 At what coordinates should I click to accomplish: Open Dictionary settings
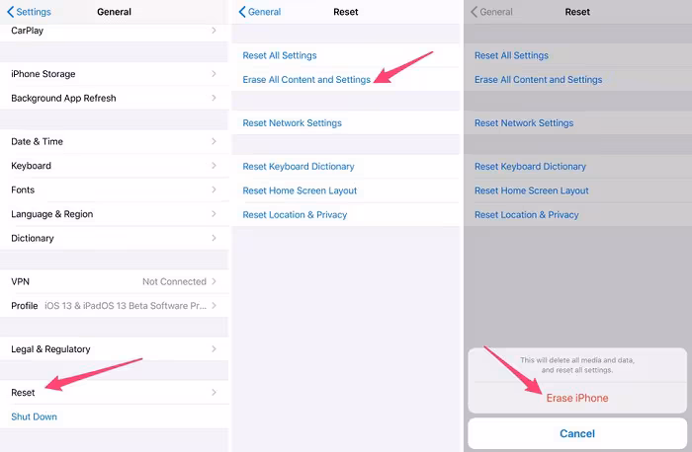coord(115,238)
